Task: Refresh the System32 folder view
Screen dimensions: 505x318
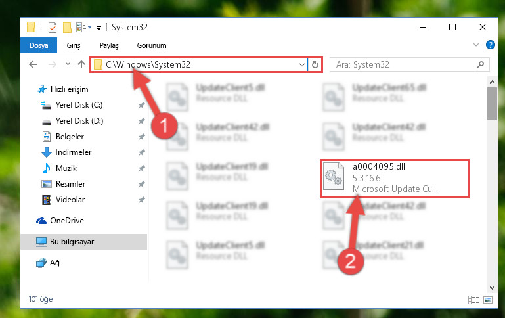Action: tap(315, 65)
